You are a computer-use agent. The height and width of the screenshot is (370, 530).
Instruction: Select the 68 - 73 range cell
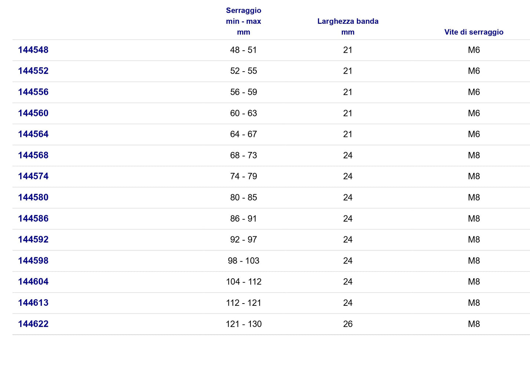point(244,155)
